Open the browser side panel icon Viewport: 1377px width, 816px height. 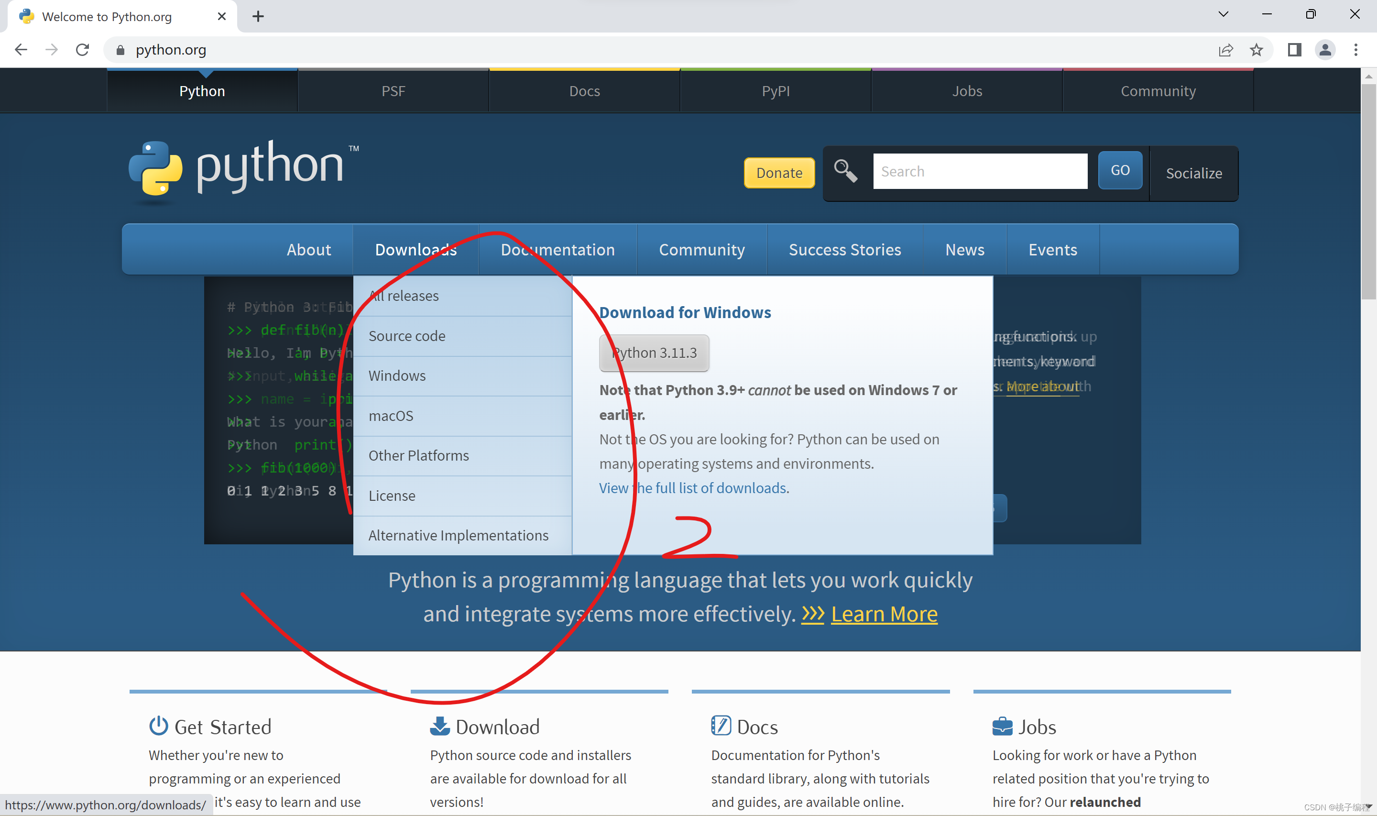[x=1294, y=50]
